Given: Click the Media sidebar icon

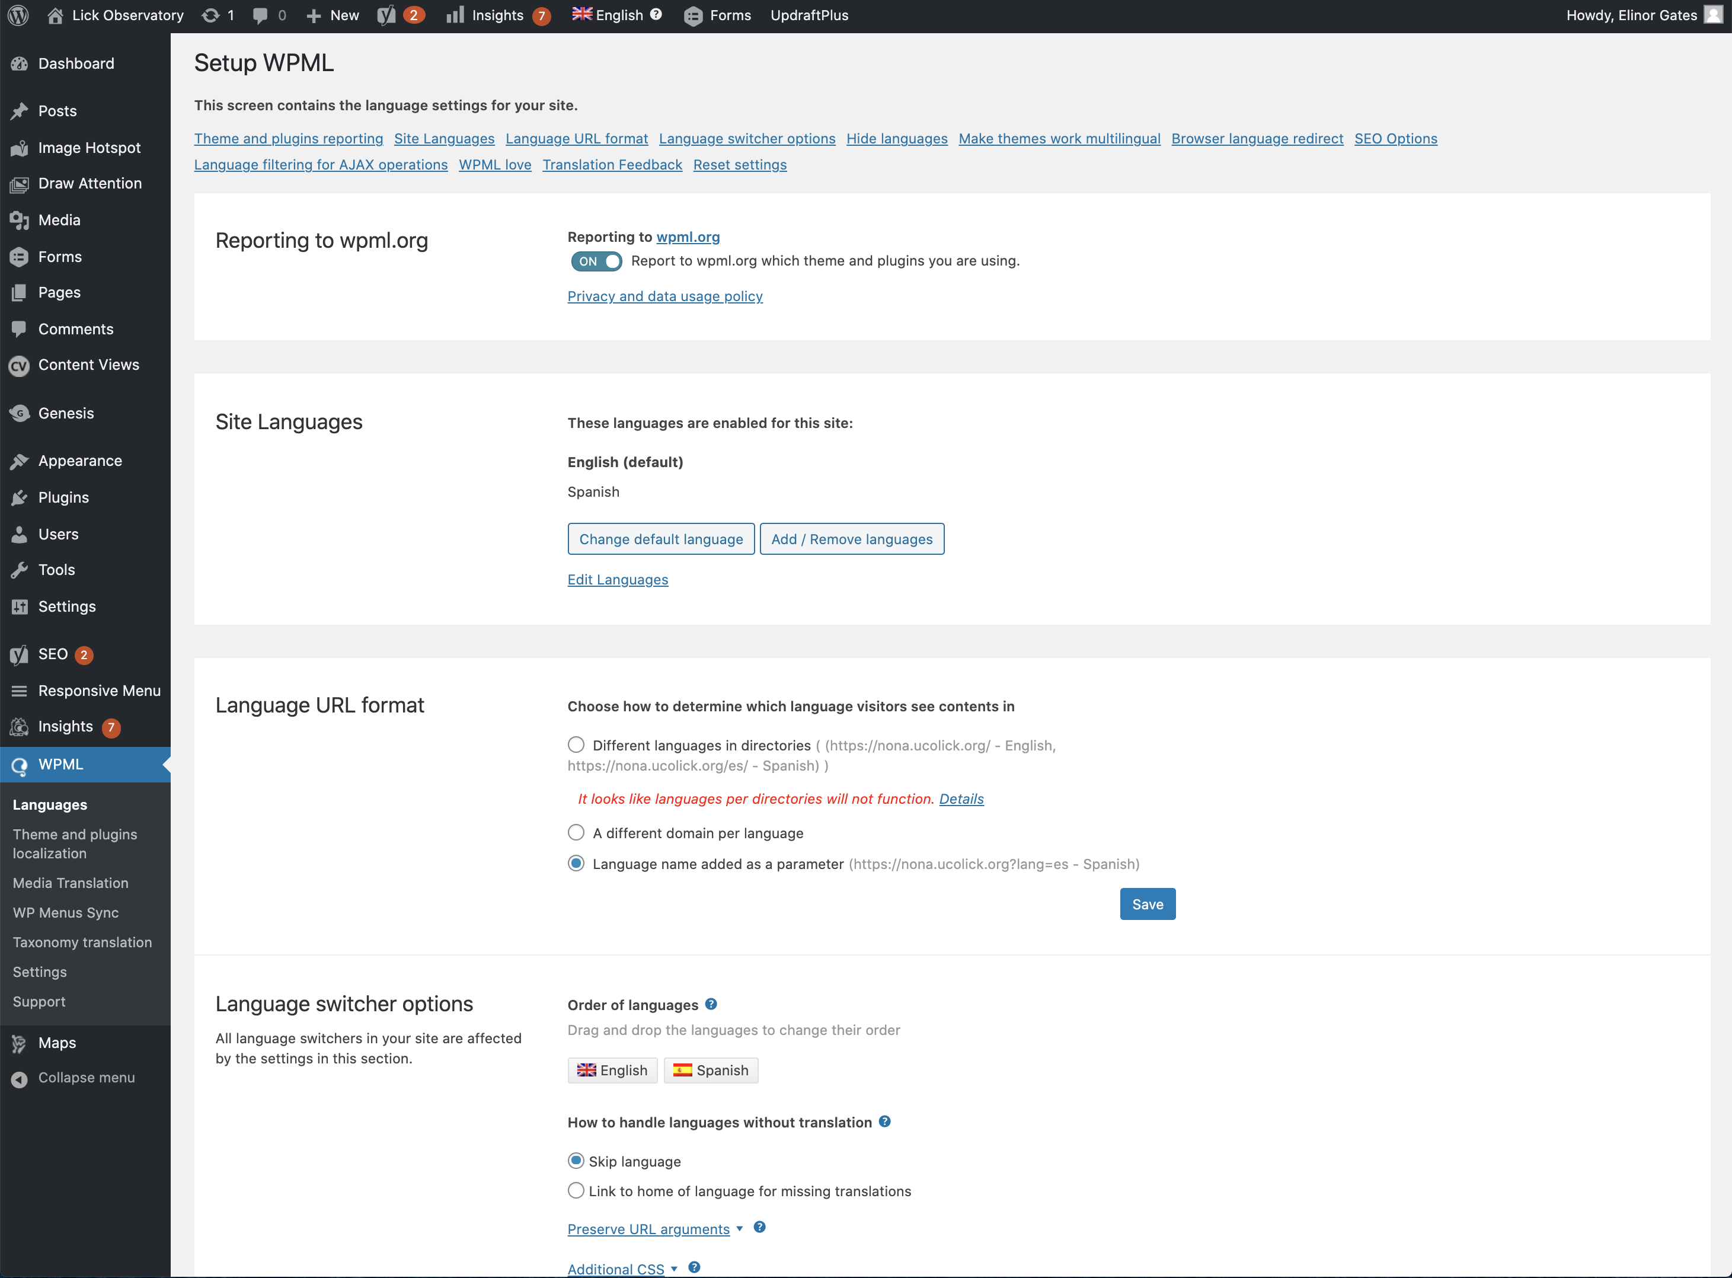Looking at the screenshot, I should 20,221.
